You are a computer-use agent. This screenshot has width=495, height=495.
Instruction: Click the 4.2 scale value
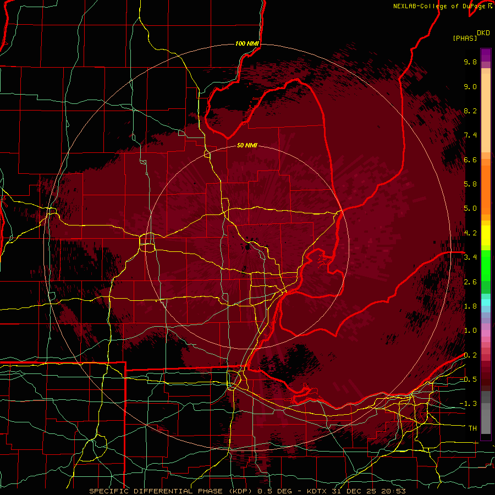[470, 233]
